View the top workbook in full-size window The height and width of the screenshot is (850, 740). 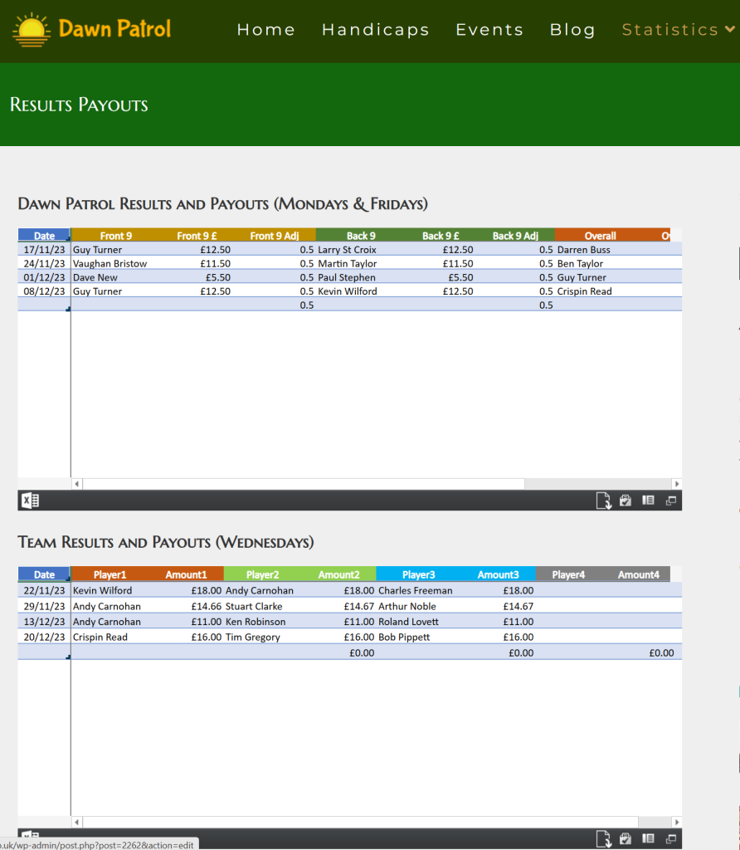671,501
